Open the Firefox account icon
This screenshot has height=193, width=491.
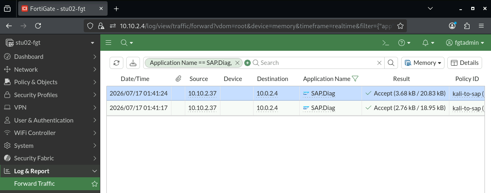tap(453, 26)
